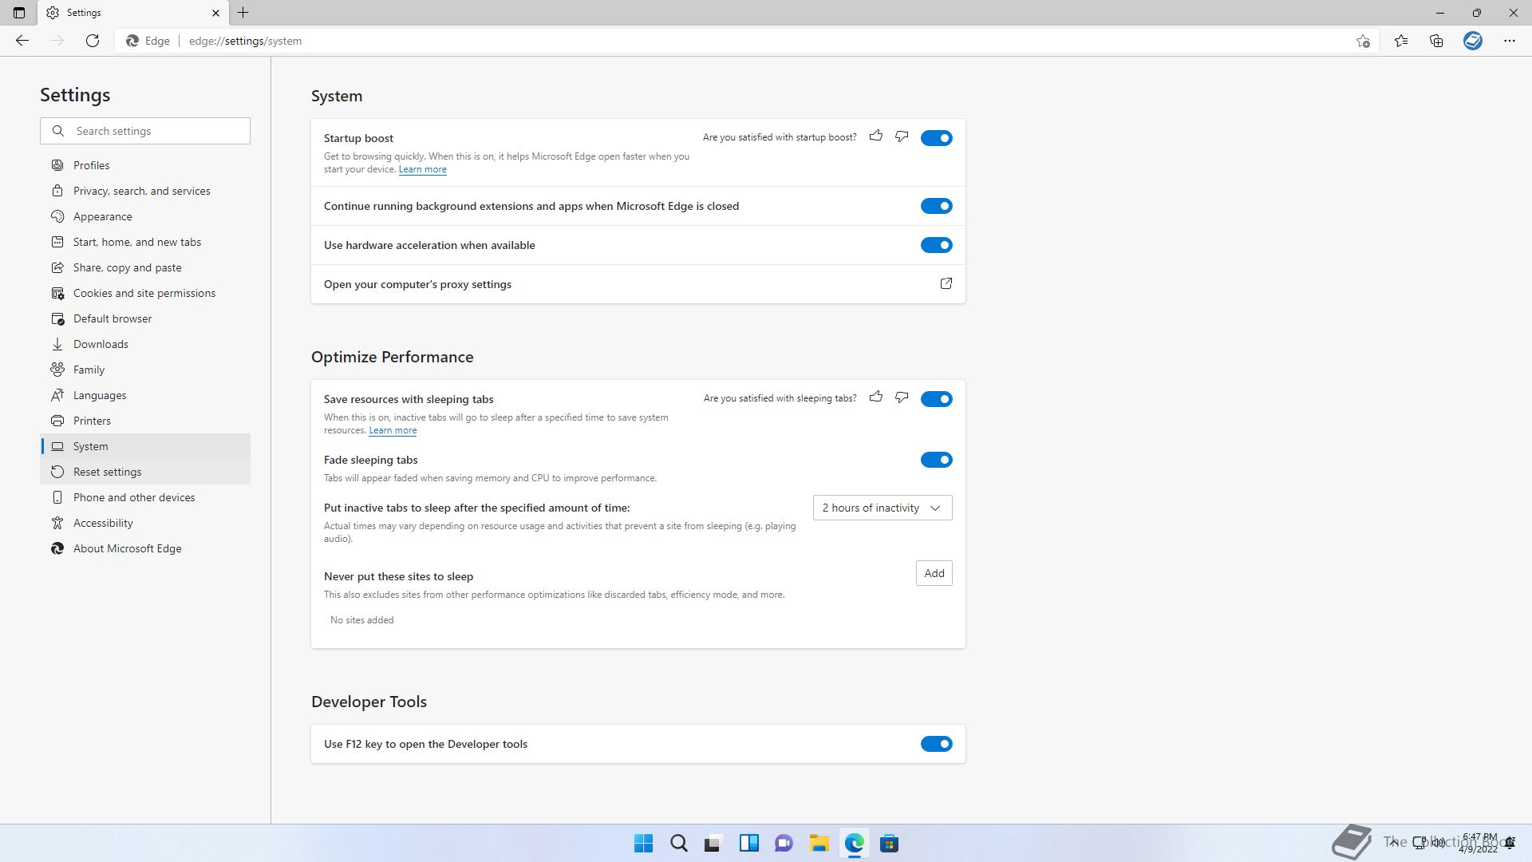Screen dimensions: 1532x862
Task: Refresh the settings page
Action: (x=93, y=41)
